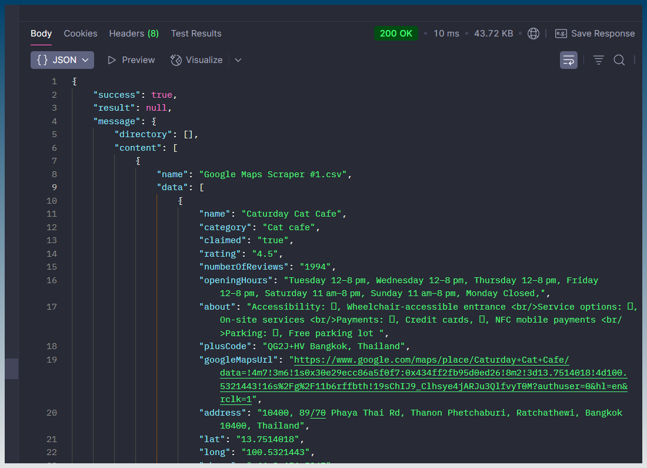Click the 43.72 KB response size
This screenshot has height=468, width=647.
tap(493, 34)
